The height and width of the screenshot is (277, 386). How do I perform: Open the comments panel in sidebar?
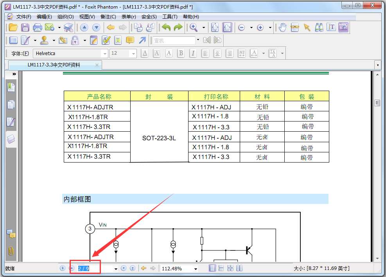pos(11,234)
